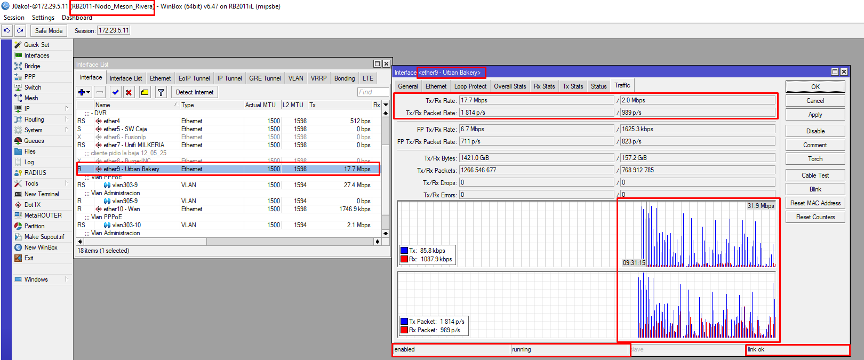Toggle the Safe Mode button

pos(49,31)
